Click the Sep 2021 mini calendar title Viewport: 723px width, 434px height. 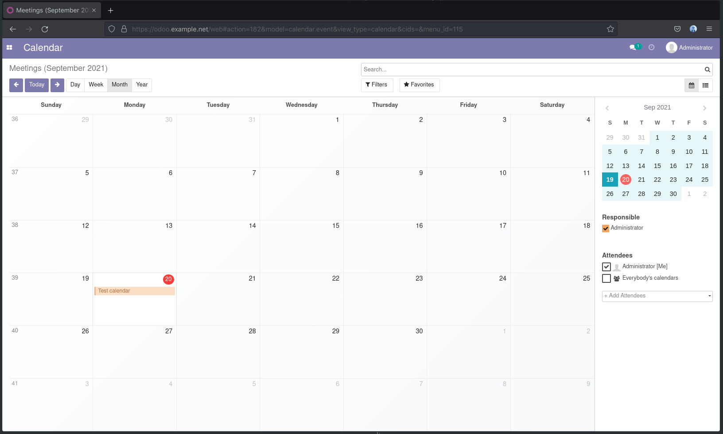pyautogui.click(x=657, y=108)
